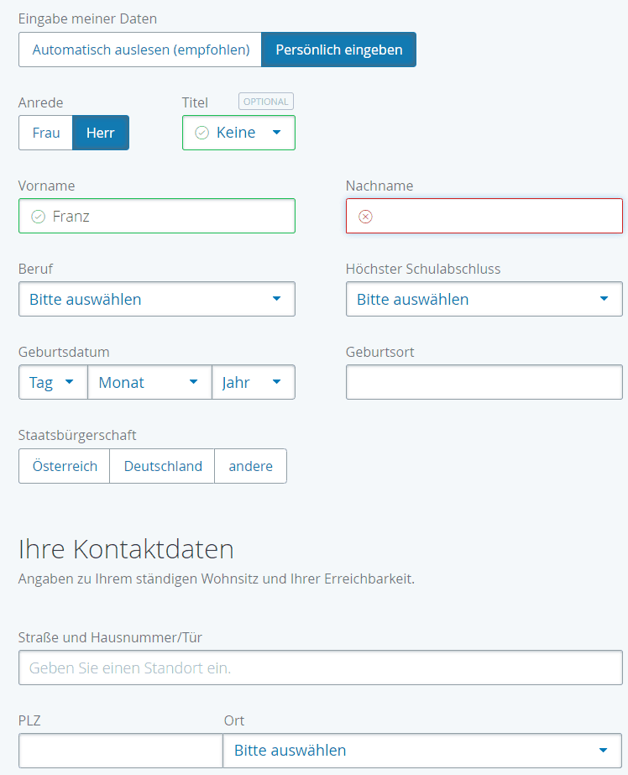Open the Tag birth day dropdown

[54, 382]
